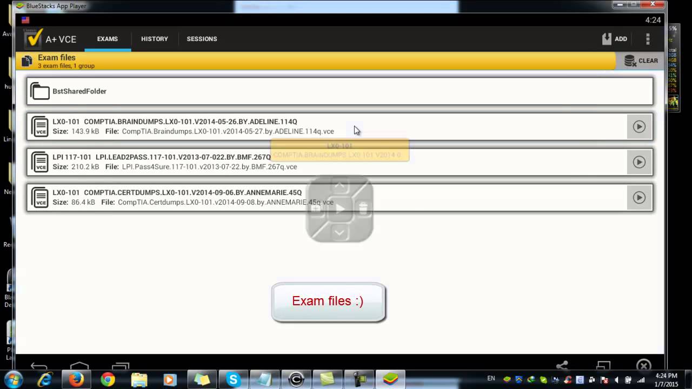Click the BlueStacks circled X close icon
The width and height of the screenshot is (692, 389).
point(643,366)
